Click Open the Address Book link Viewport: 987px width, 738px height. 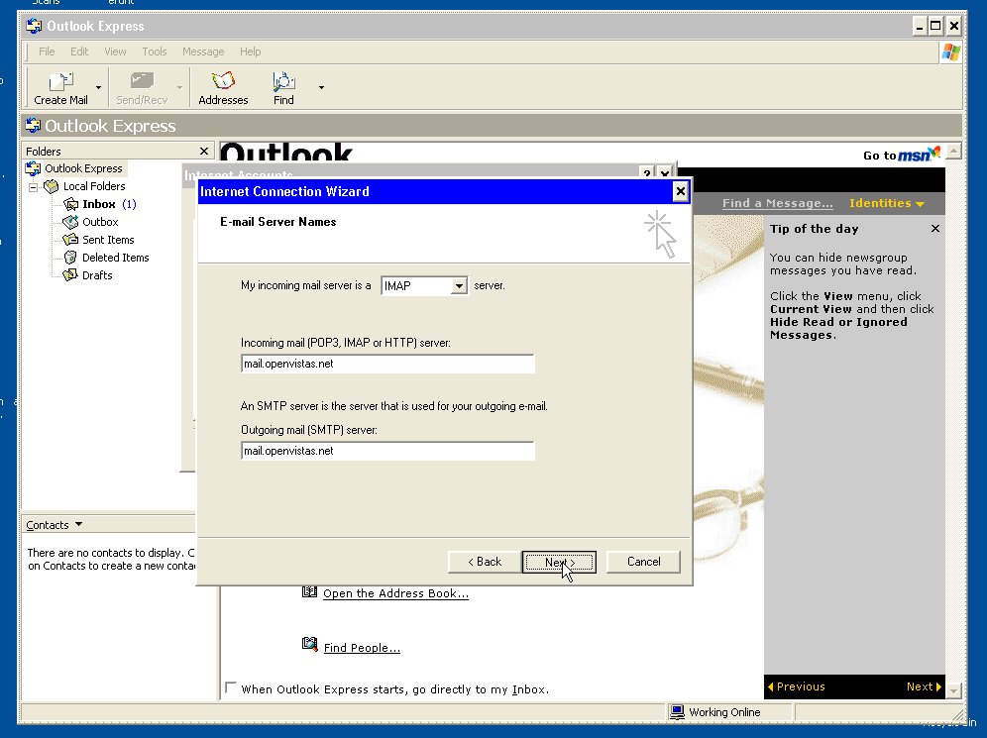click(x=396, y=593)
